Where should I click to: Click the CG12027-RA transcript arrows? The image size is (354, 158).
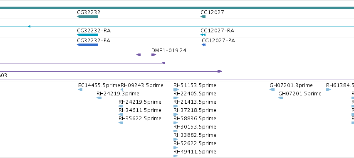click(203, 35)
